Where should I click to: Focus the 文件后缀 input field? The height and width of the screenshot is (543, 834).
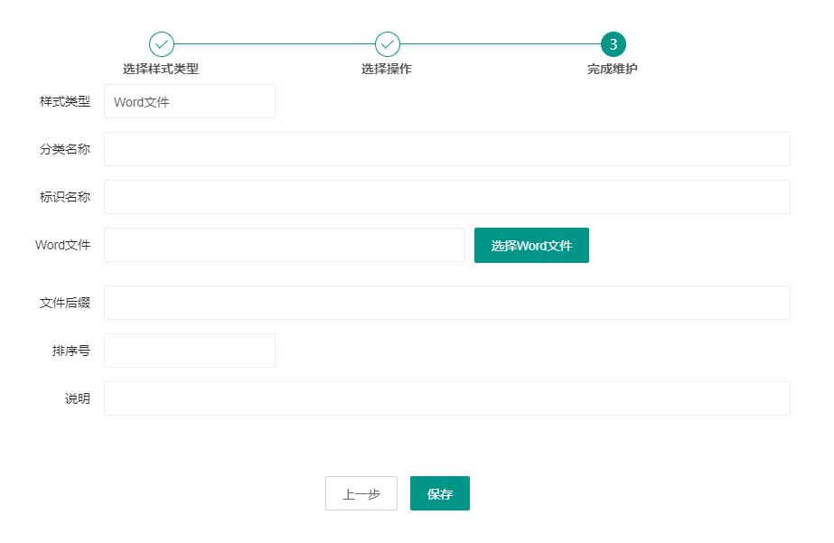coord(447,303)
